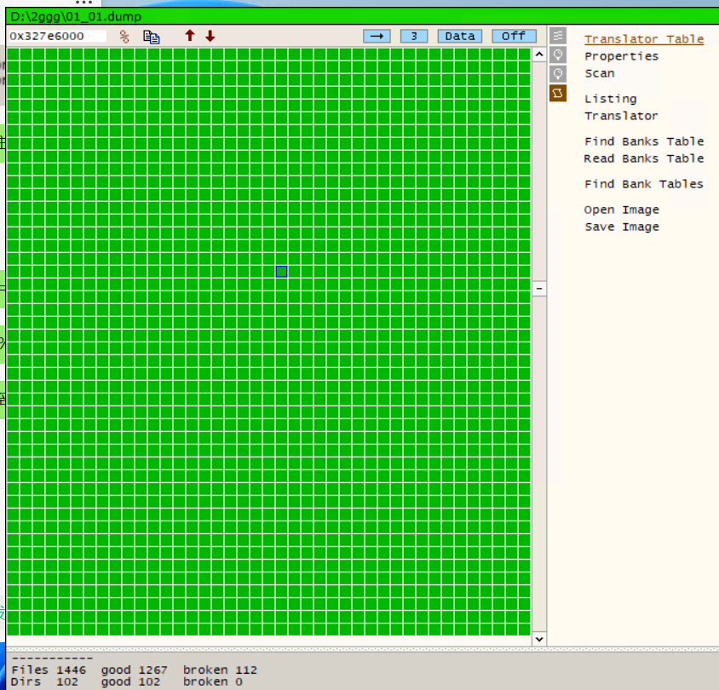Click Read Banks Table

[x=644, y=158]
